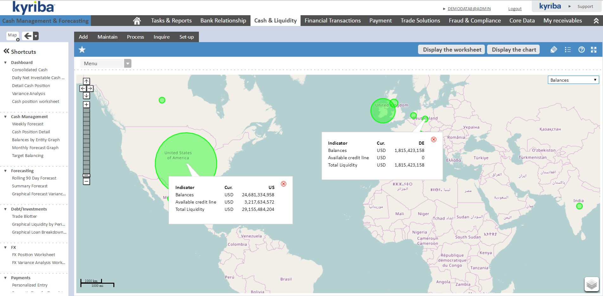Click the fullscreen expand icon
This screenshot has width=603, height=296.
point(593,50)
